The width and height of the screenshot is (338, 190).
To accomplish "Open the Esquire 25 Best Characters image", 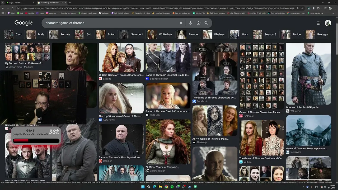I will click(x=121, y=58).
